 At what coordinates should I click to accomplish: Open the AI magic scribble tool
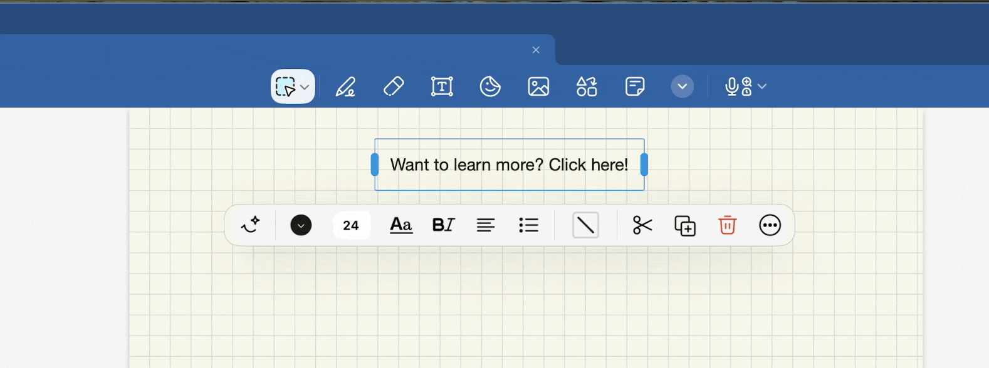251,225
